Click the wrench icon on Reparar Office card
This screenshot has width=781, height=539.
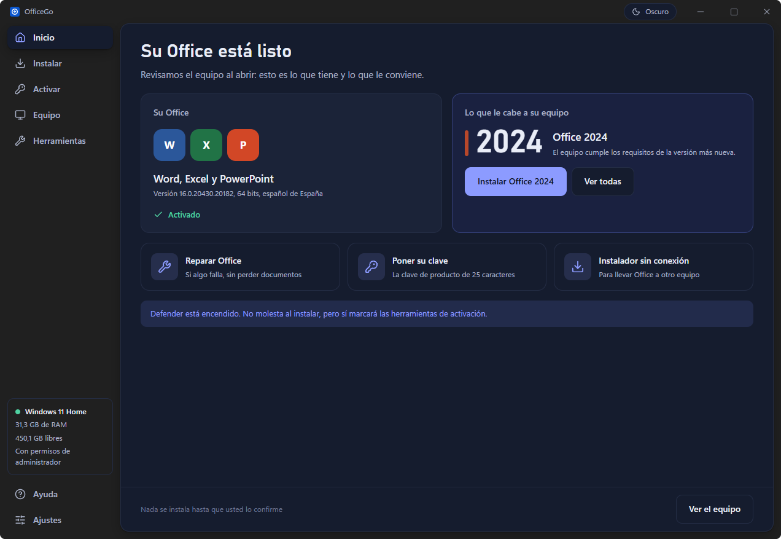(165, 267)
